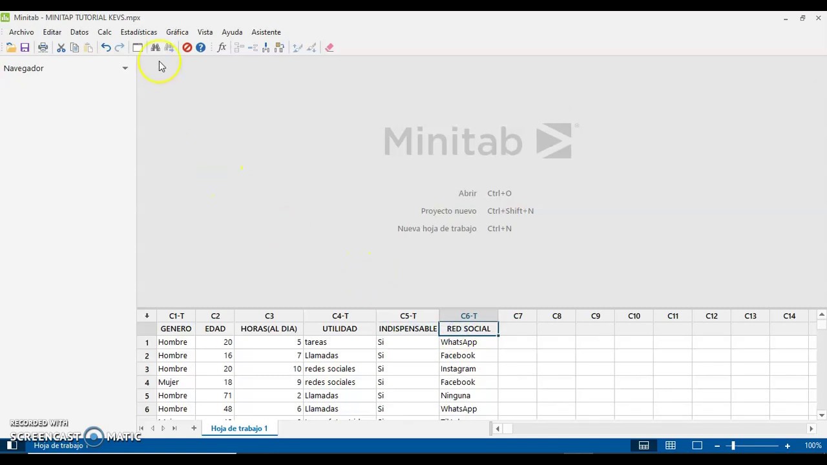
Task: Click the tareas cell in row 1
Action: click(x=340, y=342)
